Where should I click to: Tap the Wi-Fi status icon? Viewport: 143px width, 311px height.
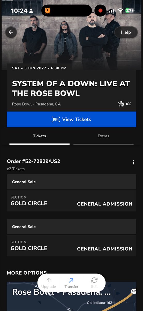click(120, 11)
